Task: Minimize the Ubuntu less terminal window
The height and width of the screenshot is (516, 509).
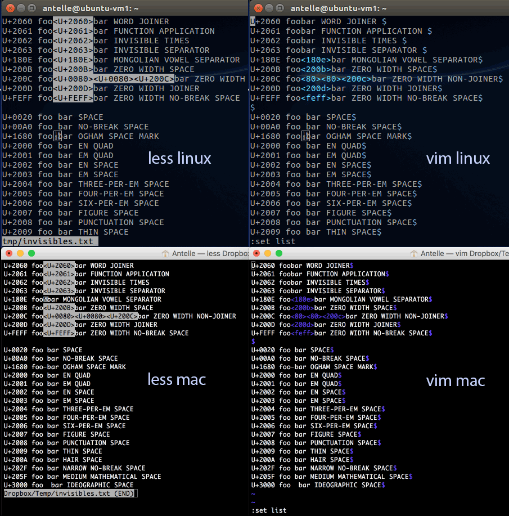Action: (20, 8)
